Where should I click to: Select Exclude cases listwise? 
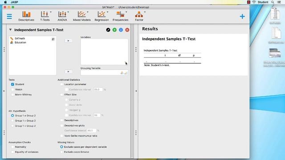coord(61,152)
